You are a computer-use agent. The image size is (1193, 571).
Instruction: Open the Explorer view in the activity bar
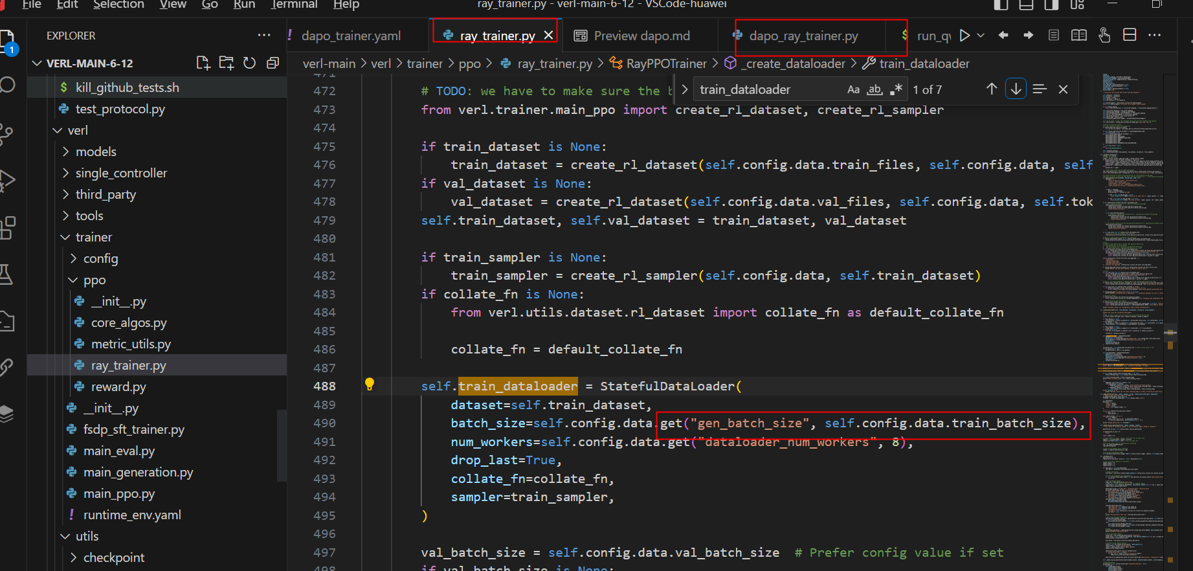coord(6,40)
